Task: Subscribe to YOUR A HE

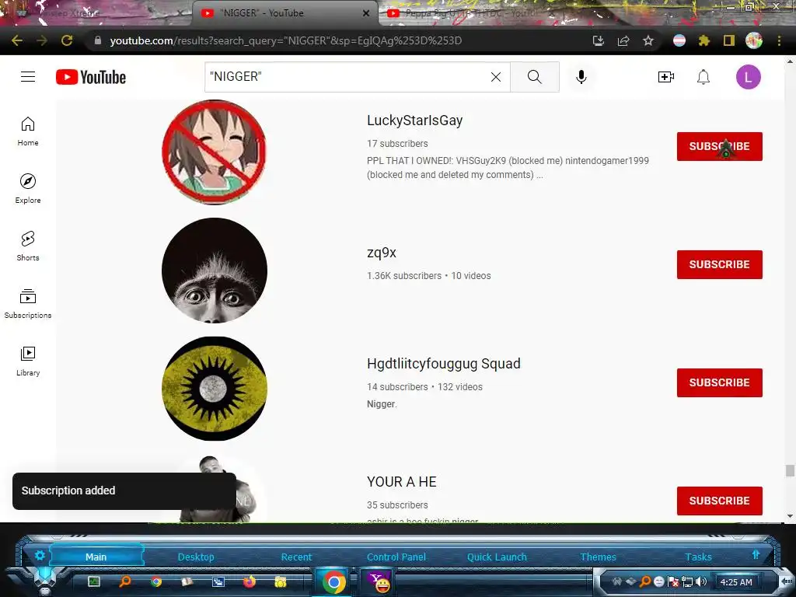Action: pos(719,501)
